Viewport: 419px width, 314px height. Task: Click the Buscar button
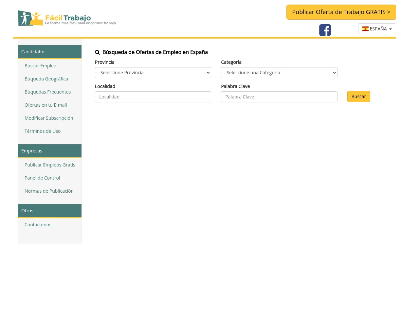coord(359,96)
